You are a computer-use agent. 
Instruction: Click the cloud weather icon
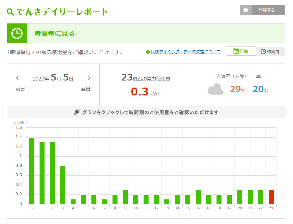coord(215,89)
